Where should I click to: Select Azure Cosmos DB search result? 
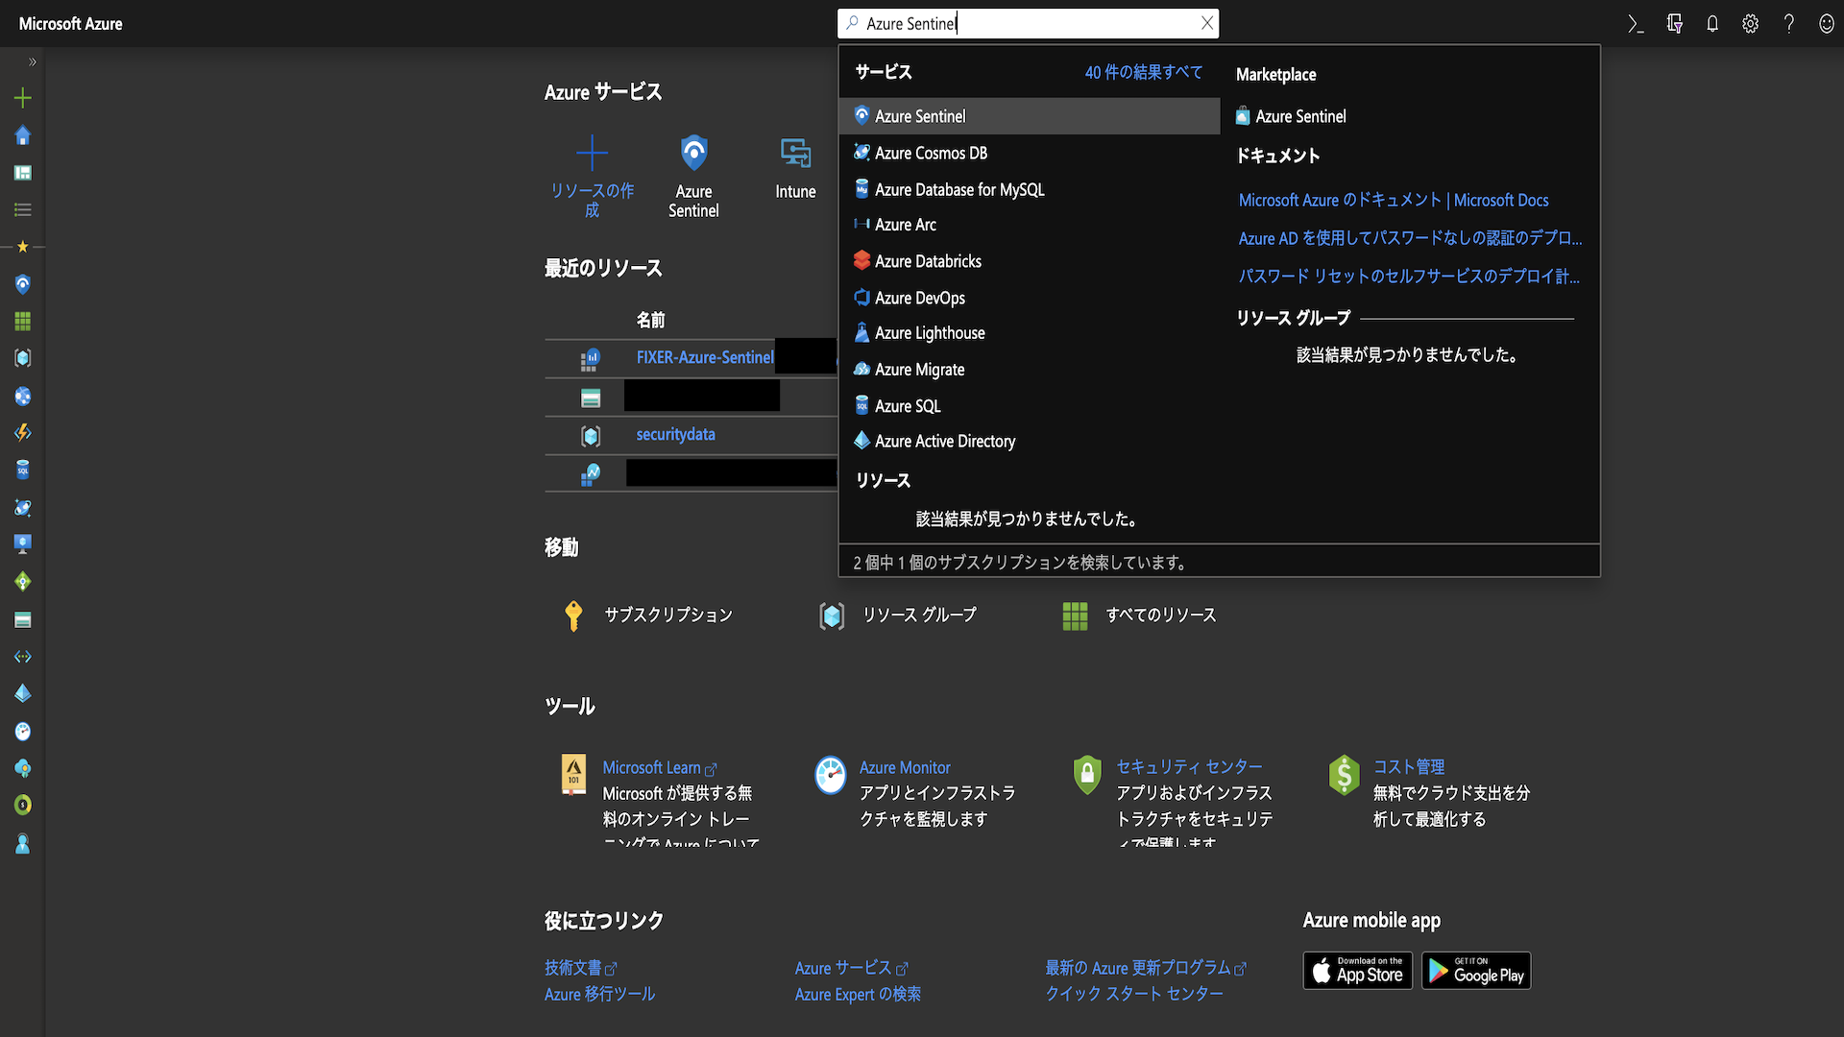(931, 153)
